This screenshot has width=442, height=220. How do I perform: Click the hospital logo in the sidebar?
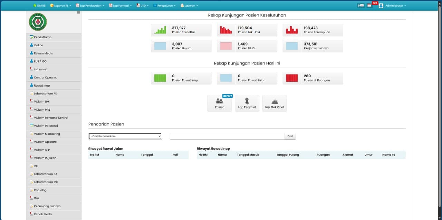pos(38,22)
